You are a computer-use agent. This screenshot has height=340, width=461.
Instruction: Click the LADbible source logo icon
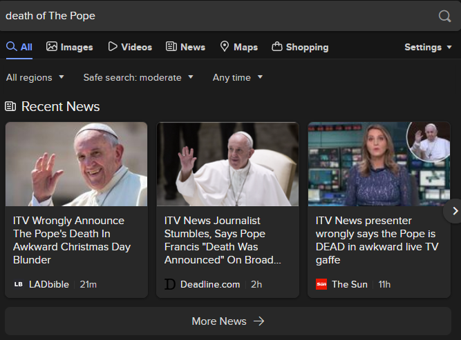pos(18,284)
